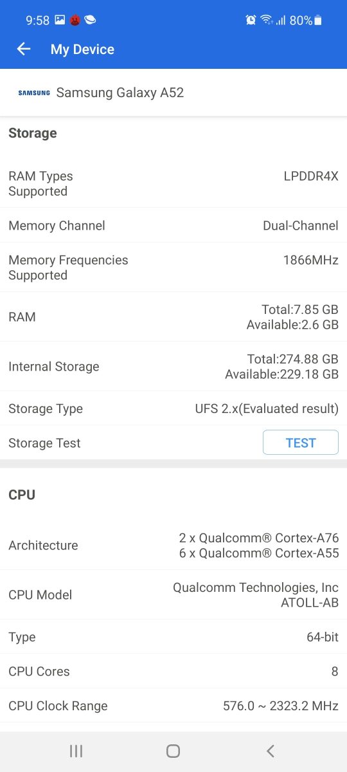This screenshot has height=772, width=347.
Task: Tap the Samsung brand logo
Action: 34,93
